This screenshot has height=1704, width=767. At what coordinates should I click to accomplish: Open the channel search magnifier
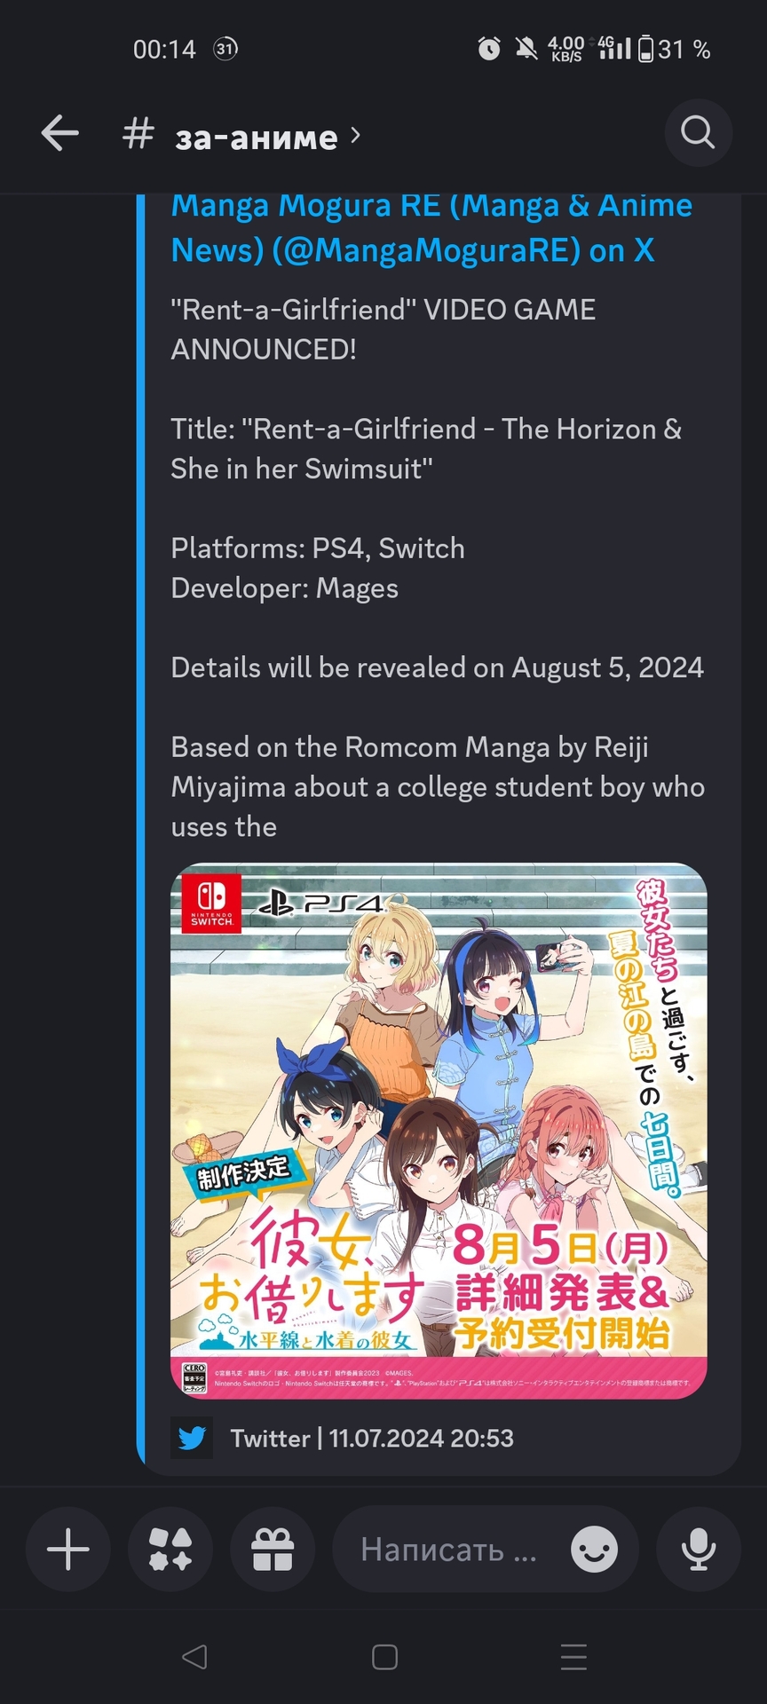698,133
